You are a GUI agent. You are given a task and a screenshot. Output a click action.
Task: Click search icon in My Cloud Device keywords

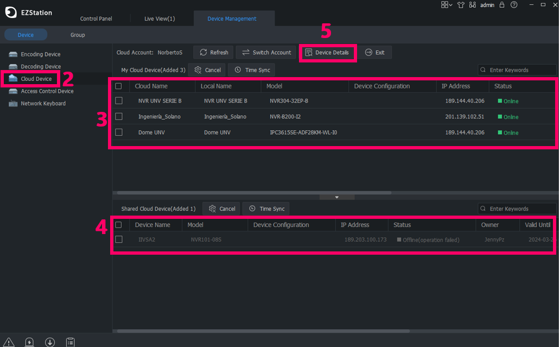tap(483, 70)
